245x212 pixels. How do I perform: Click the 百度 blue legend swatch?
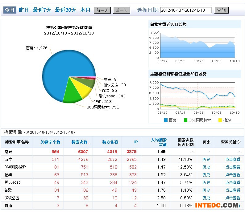[166, 120]
